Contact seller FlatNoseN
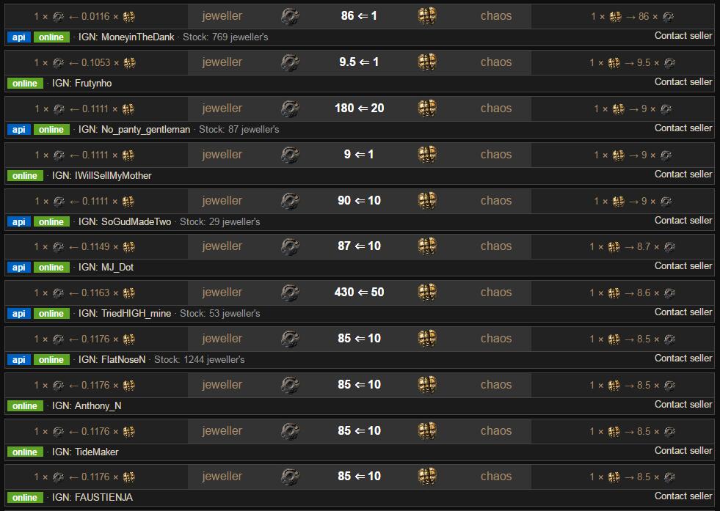 coord(683,359)
